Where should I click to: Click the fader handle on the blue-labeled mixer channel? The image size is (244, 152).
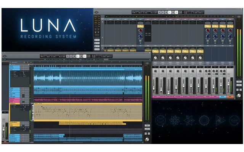click(221, 85)
